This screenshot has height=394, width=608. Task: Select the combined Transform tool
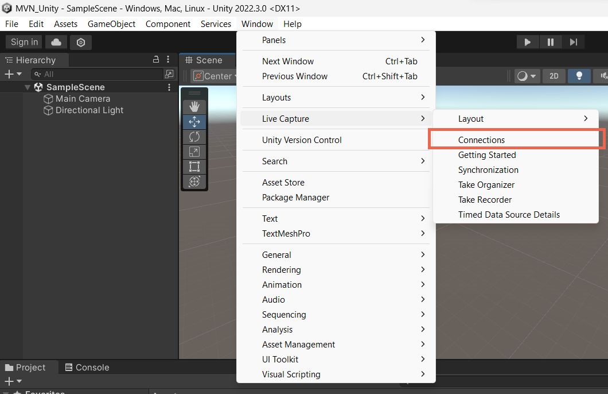(x=194, y=181)
